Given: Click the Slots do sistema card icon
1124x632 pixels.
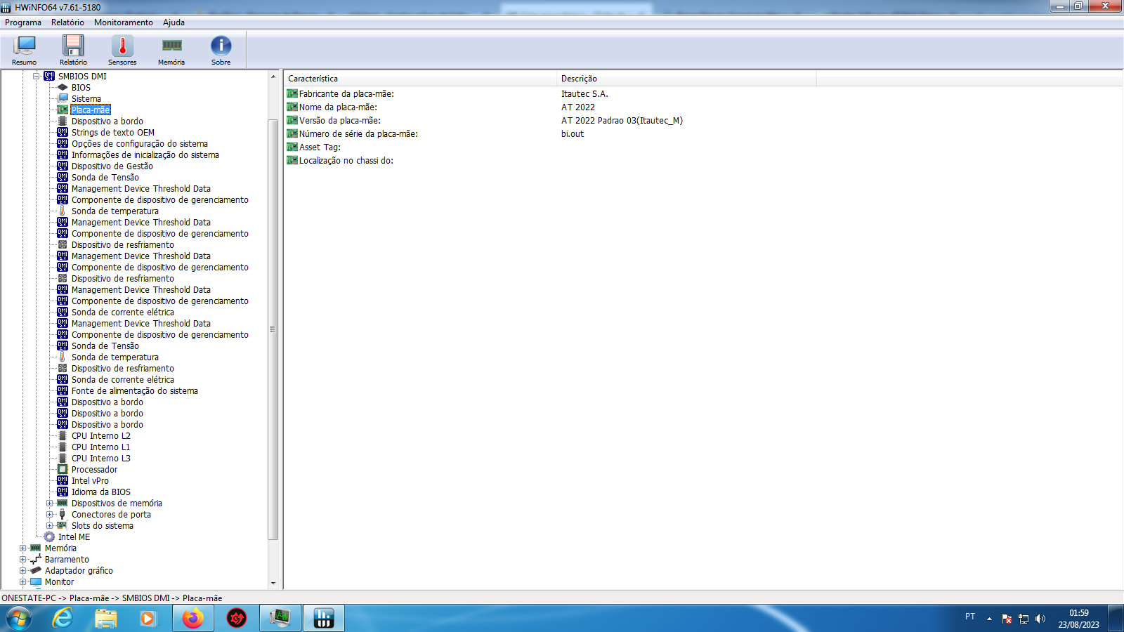Looking at the screenshot, I should click(63, 526).
